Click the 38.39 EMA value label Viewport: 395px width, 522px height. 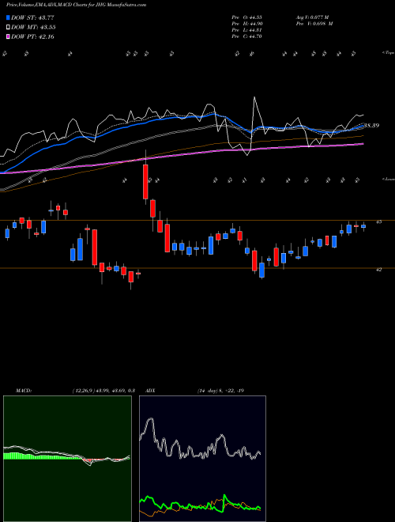(x=372, y=126)
